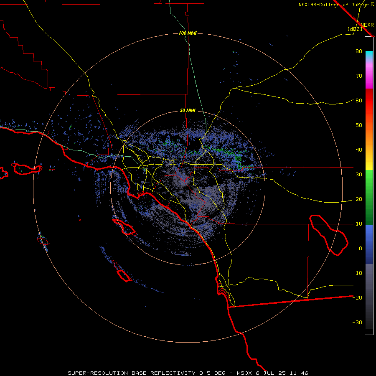Click the San Clemente Island outline
This screenshot has width=376, height=376.
(122, 272)
